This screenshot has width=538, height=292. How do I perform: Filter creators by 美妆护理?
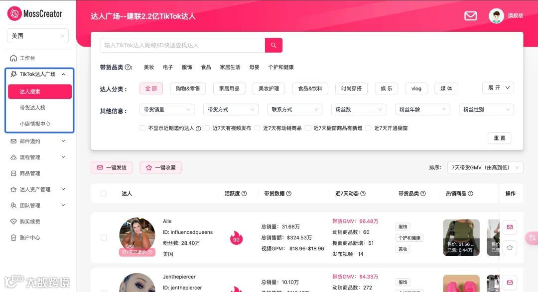pyautogui.click(x=269, y=88)
